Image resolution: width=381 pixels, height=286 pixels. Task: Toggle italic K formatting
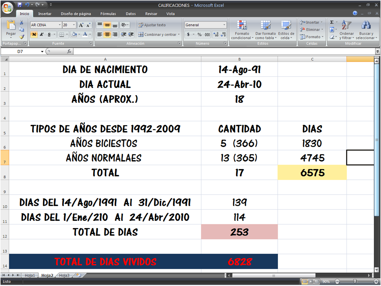(42, 35)
